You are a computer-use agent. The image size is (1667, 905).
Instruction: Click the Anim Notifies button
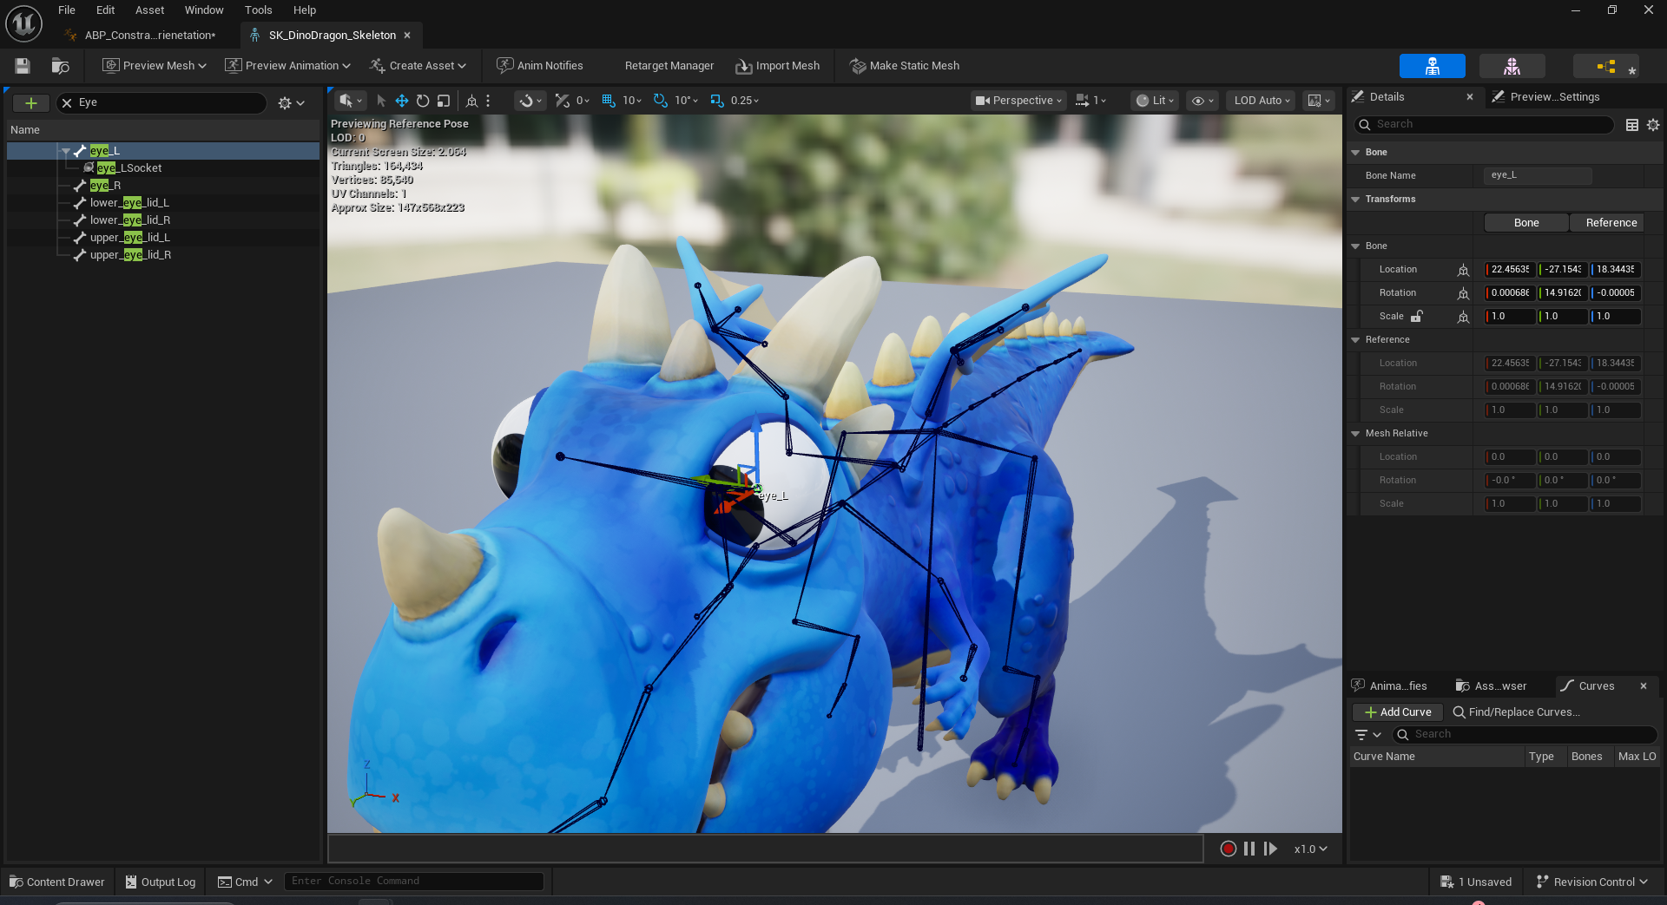pyautogui.click(x=539, y=66)
